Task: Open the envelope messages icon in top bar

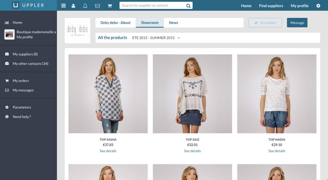Action: (x=98, y=6)
